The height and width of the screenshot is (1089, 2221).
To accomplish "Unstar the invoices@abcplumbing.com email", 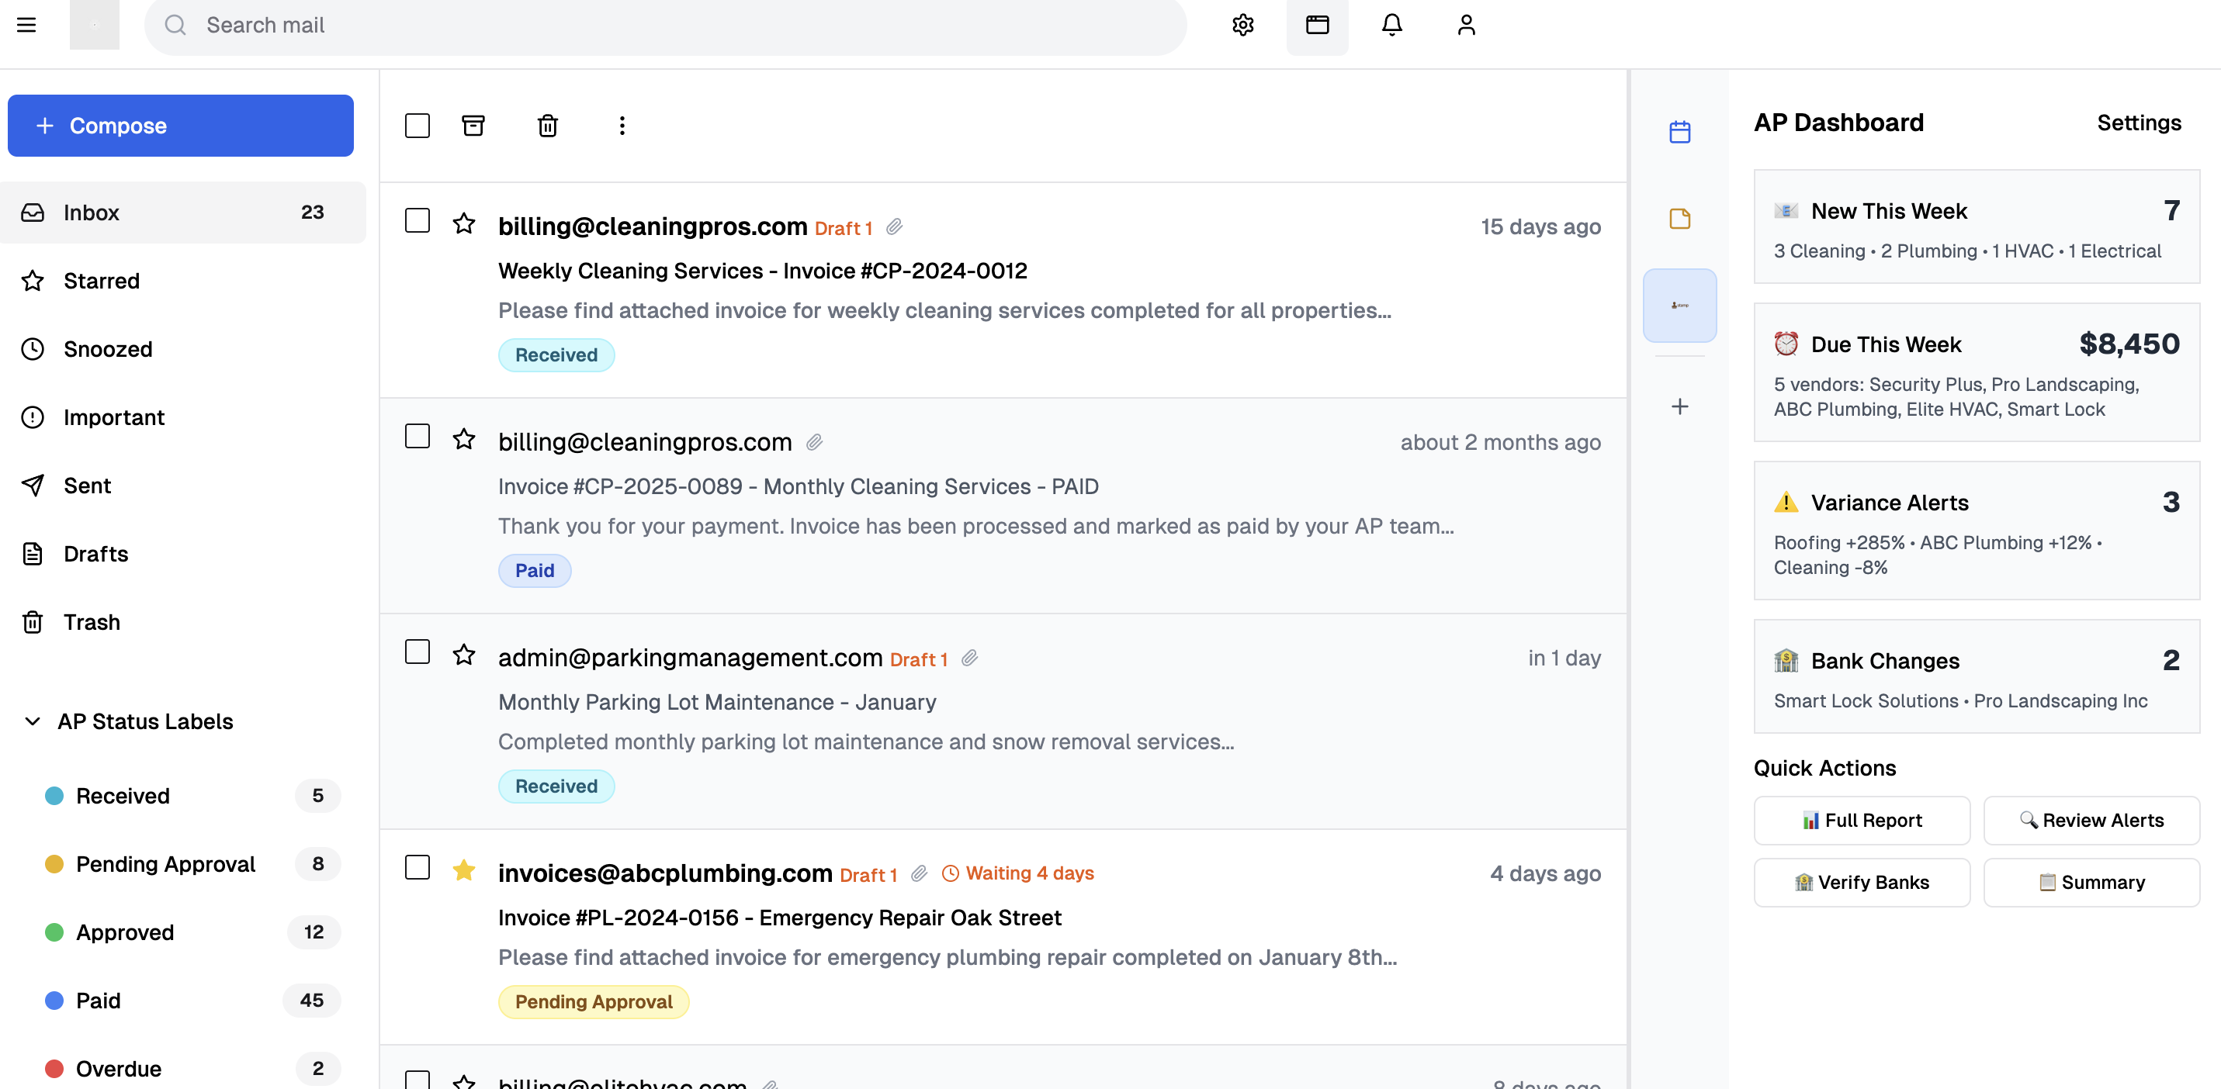I will [464, 870].
